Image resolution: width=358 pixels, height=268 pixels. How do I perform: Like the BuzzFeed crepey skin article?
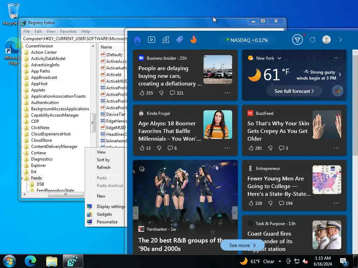(251, 148)
